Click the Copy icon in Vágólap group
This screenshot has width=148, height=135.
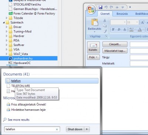click(105, 26)
